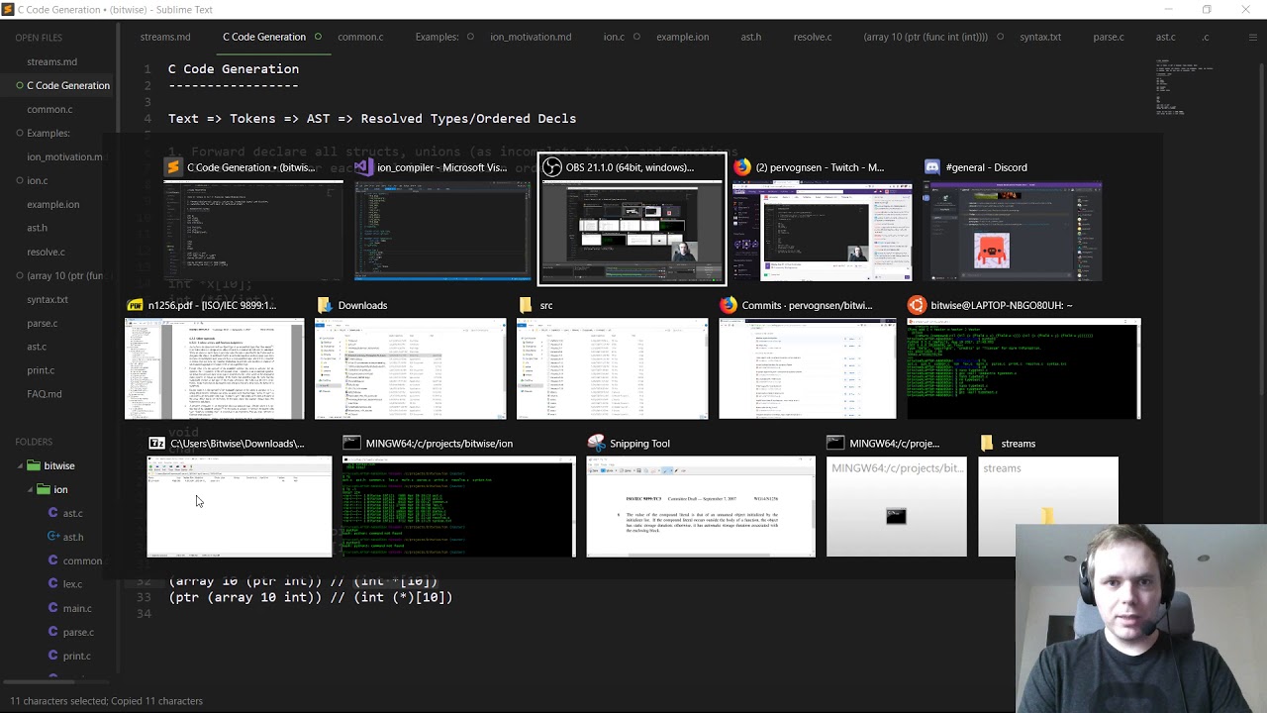Switch to Snipping Tool window thumbnail
Image resolution: width=1267 pixels, height=713 pixels.
pyautogui.click(x=701, y=507)
